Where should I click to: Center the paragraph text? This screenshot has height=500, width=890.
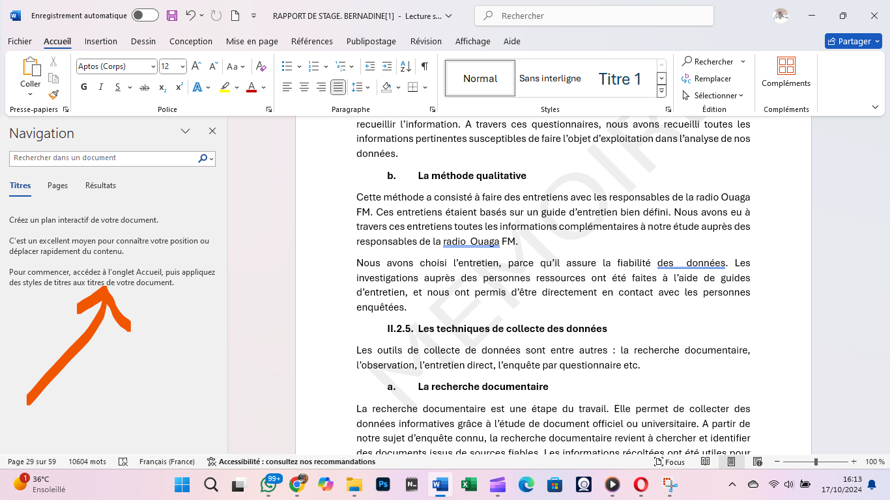click(x=304, y=87)
